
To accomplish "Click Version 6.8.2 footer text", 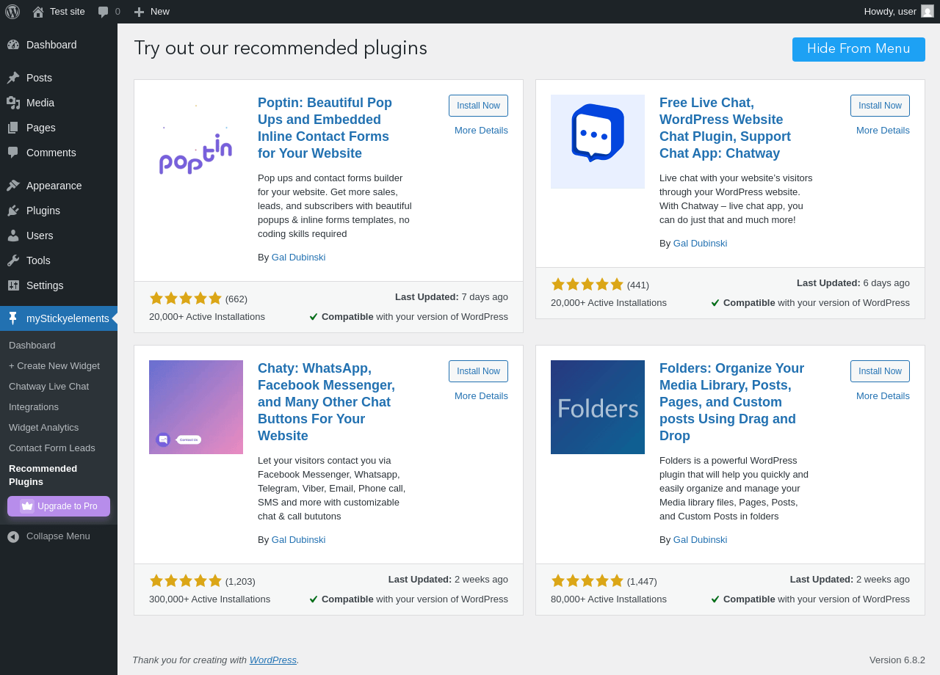I will (x=897, y=660).
